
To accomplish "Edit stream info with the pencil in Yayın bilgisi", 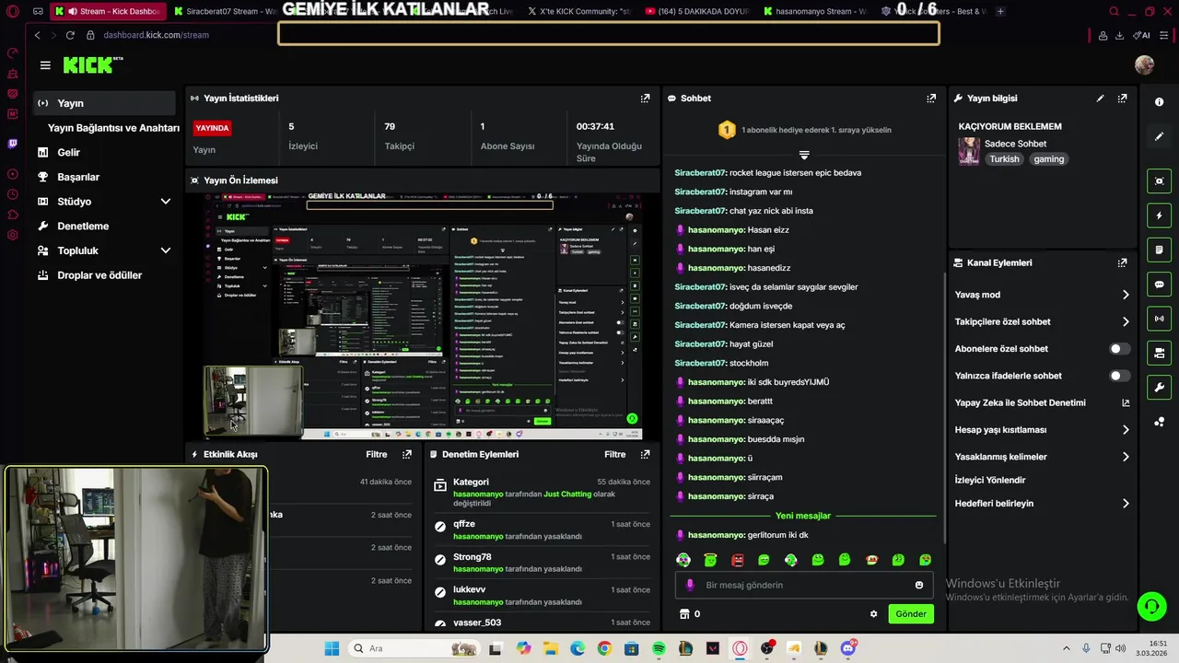I will (1100, 98).
